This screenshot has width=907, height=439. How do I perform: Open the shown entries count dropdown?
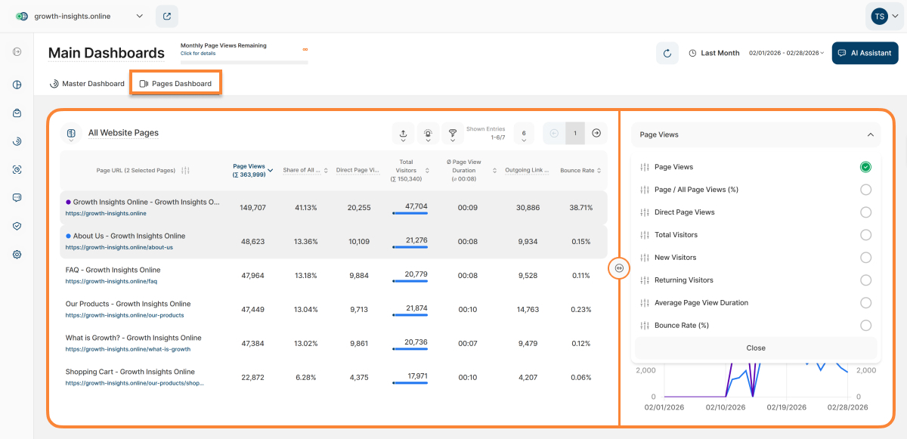(524, 134)
